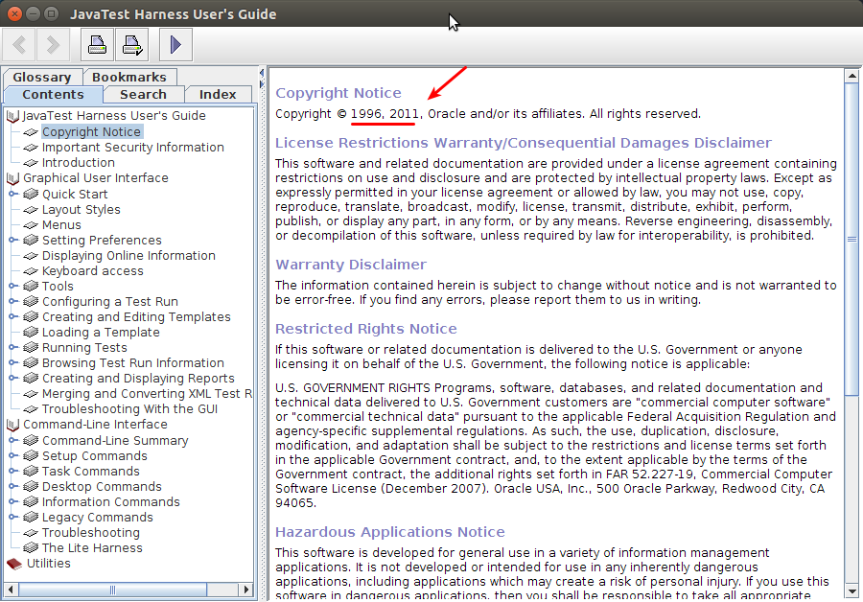Click the open book icon beside Command-Line Interface
The image size is (863, 602).
coord(13,425)
